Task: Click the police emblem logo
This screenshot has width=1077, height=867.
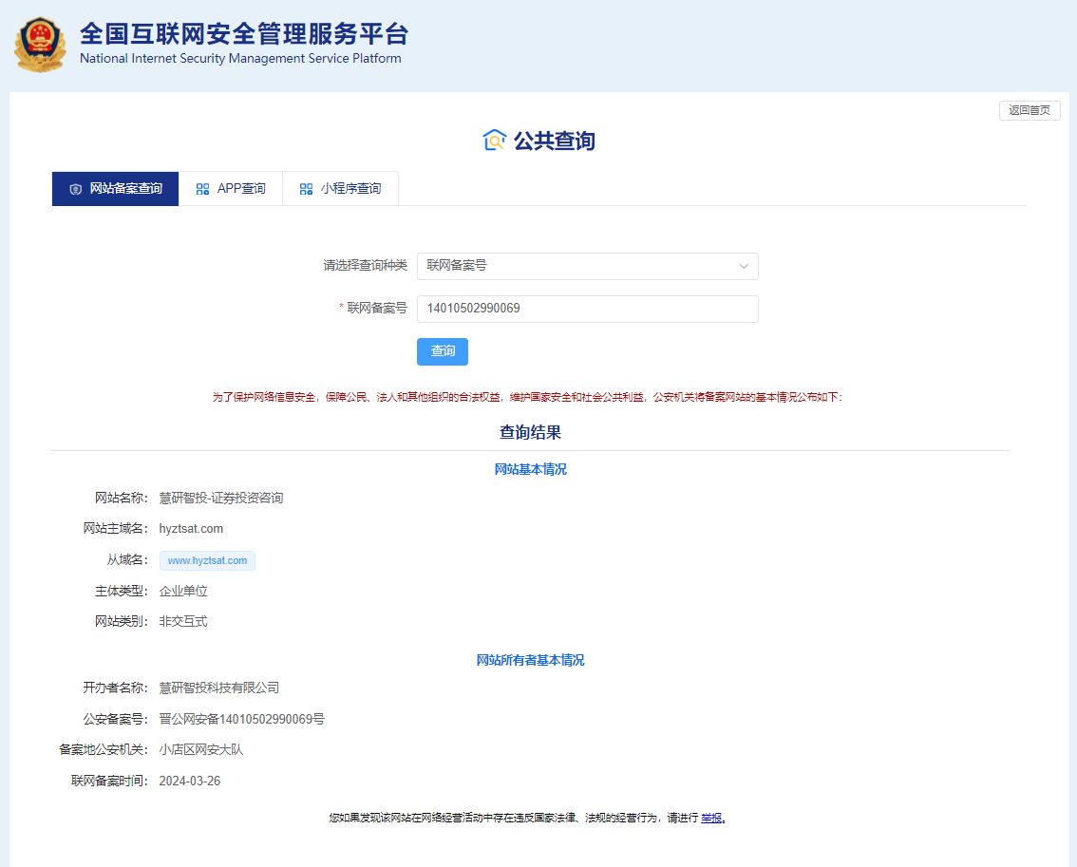Action: click(x=40, y=44)
